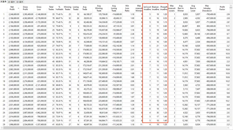This screenshot has height=130, width=233.
Task: Select the Net Profit cell 2,103,000.00
Action: click(13, 38)
